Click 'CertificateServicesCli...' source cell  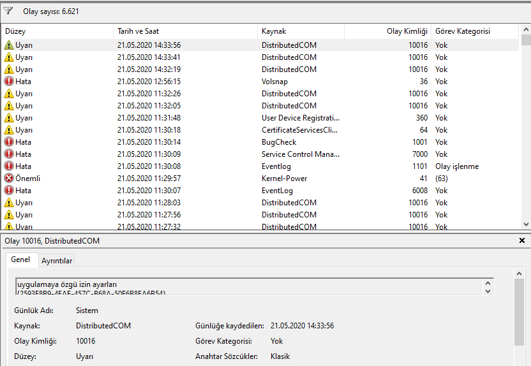(299, 130)
